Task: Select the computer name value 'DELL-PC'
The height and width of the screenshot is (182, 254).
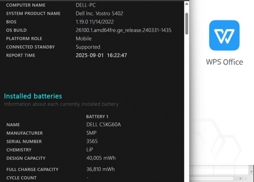Action: 86,5
